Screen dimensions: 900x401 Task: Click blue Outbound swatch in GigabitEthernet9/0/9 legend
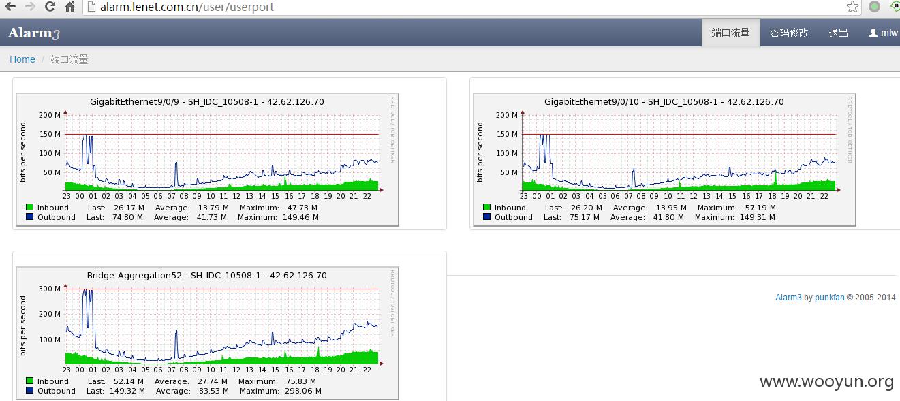pyautogui.click(x=30, y=217)
